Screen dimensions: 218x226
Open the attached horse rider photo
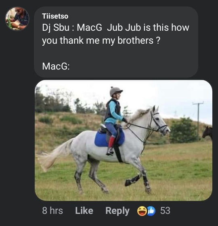pos(124,140)
